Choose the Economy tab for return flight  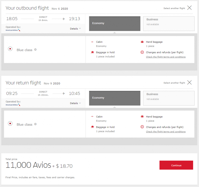(114, 98)
